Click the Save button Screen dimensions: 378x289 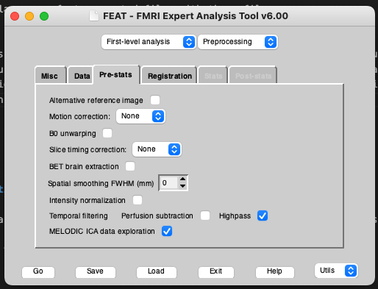(x=96, y=271)
